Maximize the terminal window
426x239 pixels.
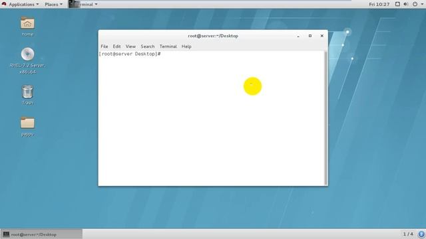point(310,36)
